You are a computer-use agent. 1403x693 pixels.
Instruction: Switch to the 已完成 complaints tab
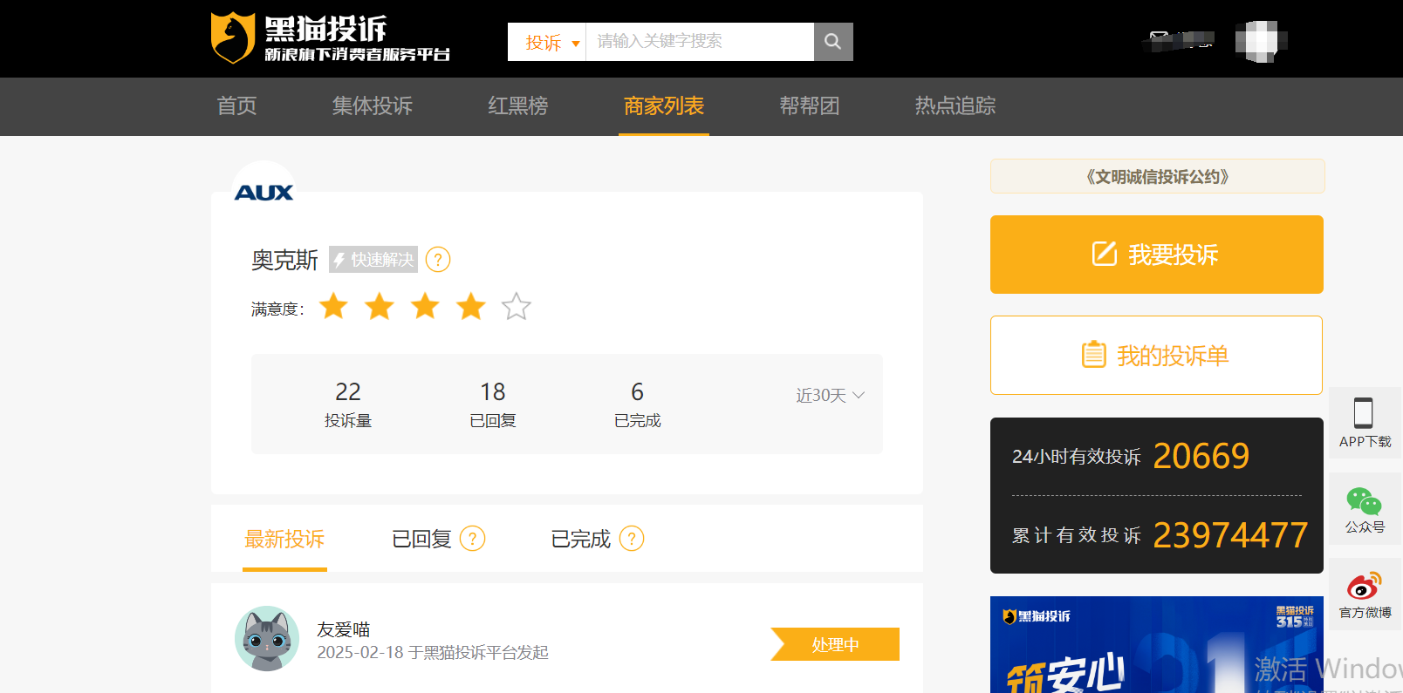click(581, 539)
